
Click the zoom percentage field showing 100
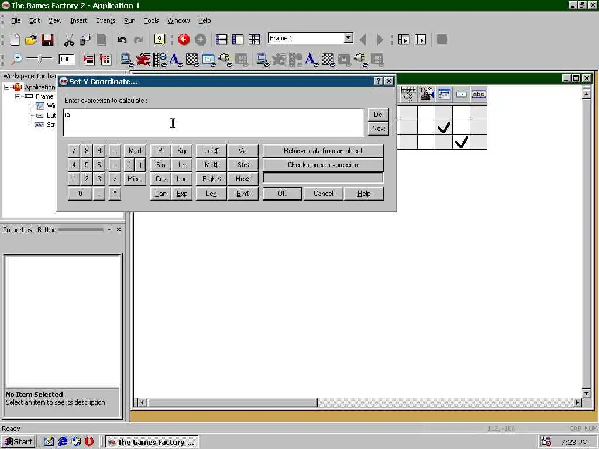[x=66, y=59]
